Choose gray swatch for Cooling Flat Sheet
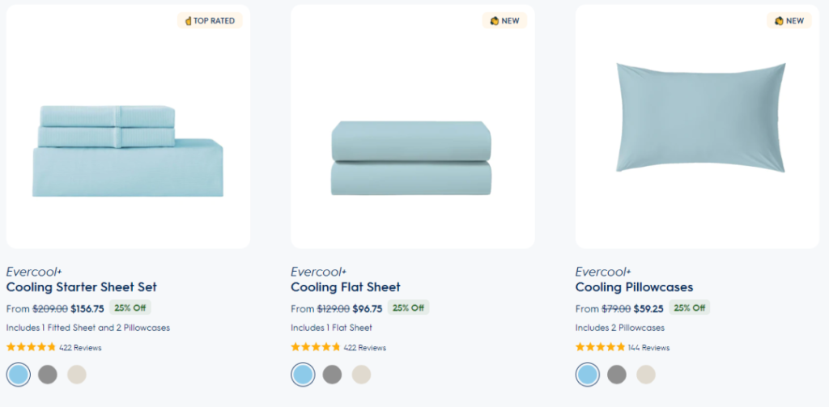The width and height of the screenshot is (829, 407). tap(332, 375)
